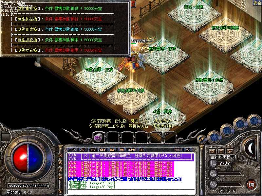This screenshot has width=262, height=196.
Task: Click the handshake-style third chat toolbar icon
Action: click(x=92, y=150)
